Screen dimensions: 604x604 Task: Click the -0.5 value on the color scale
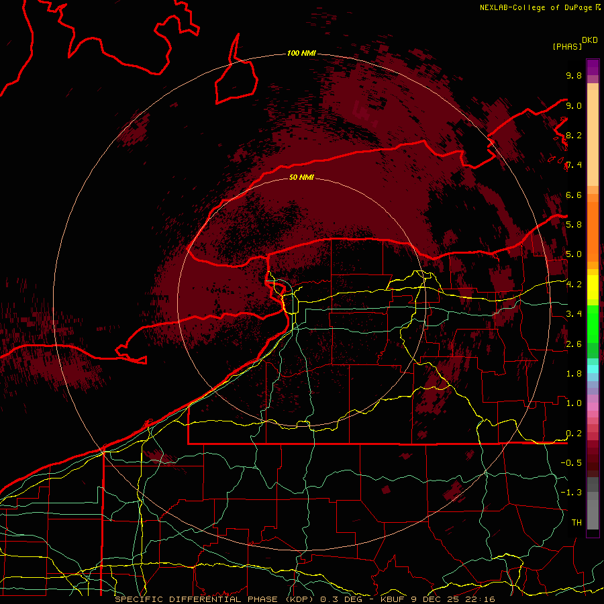pos(571,463)
